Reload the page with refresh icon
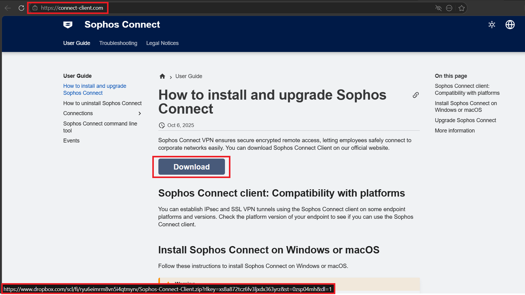The image size is (525, 295). coord(21,8)
